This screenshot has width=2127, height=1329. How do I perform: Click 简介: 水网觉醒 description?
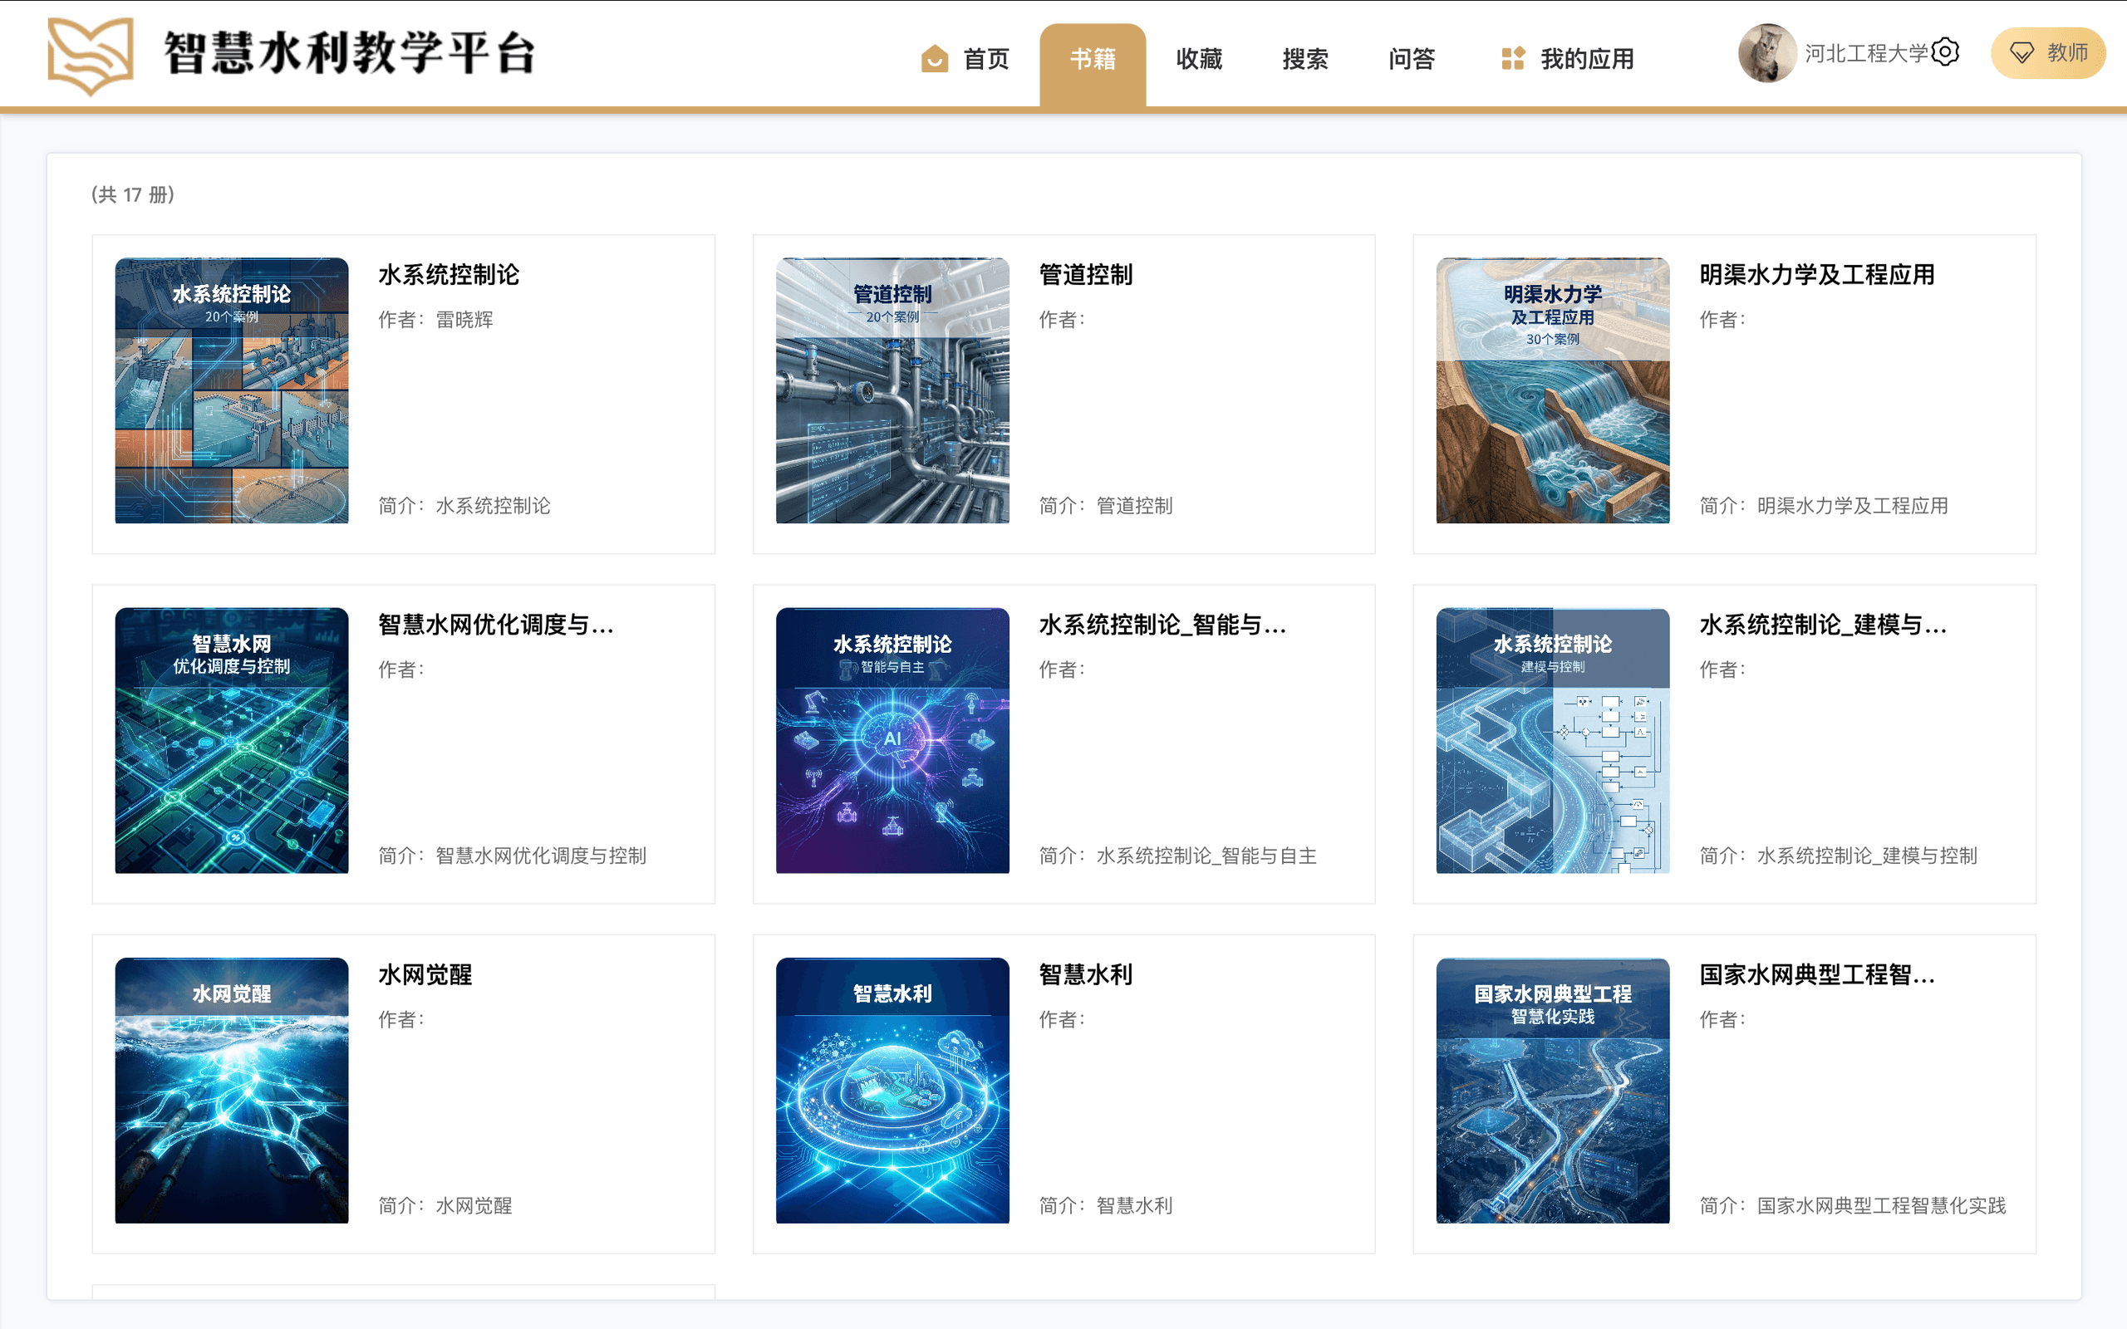click(x=445, y=1205)
